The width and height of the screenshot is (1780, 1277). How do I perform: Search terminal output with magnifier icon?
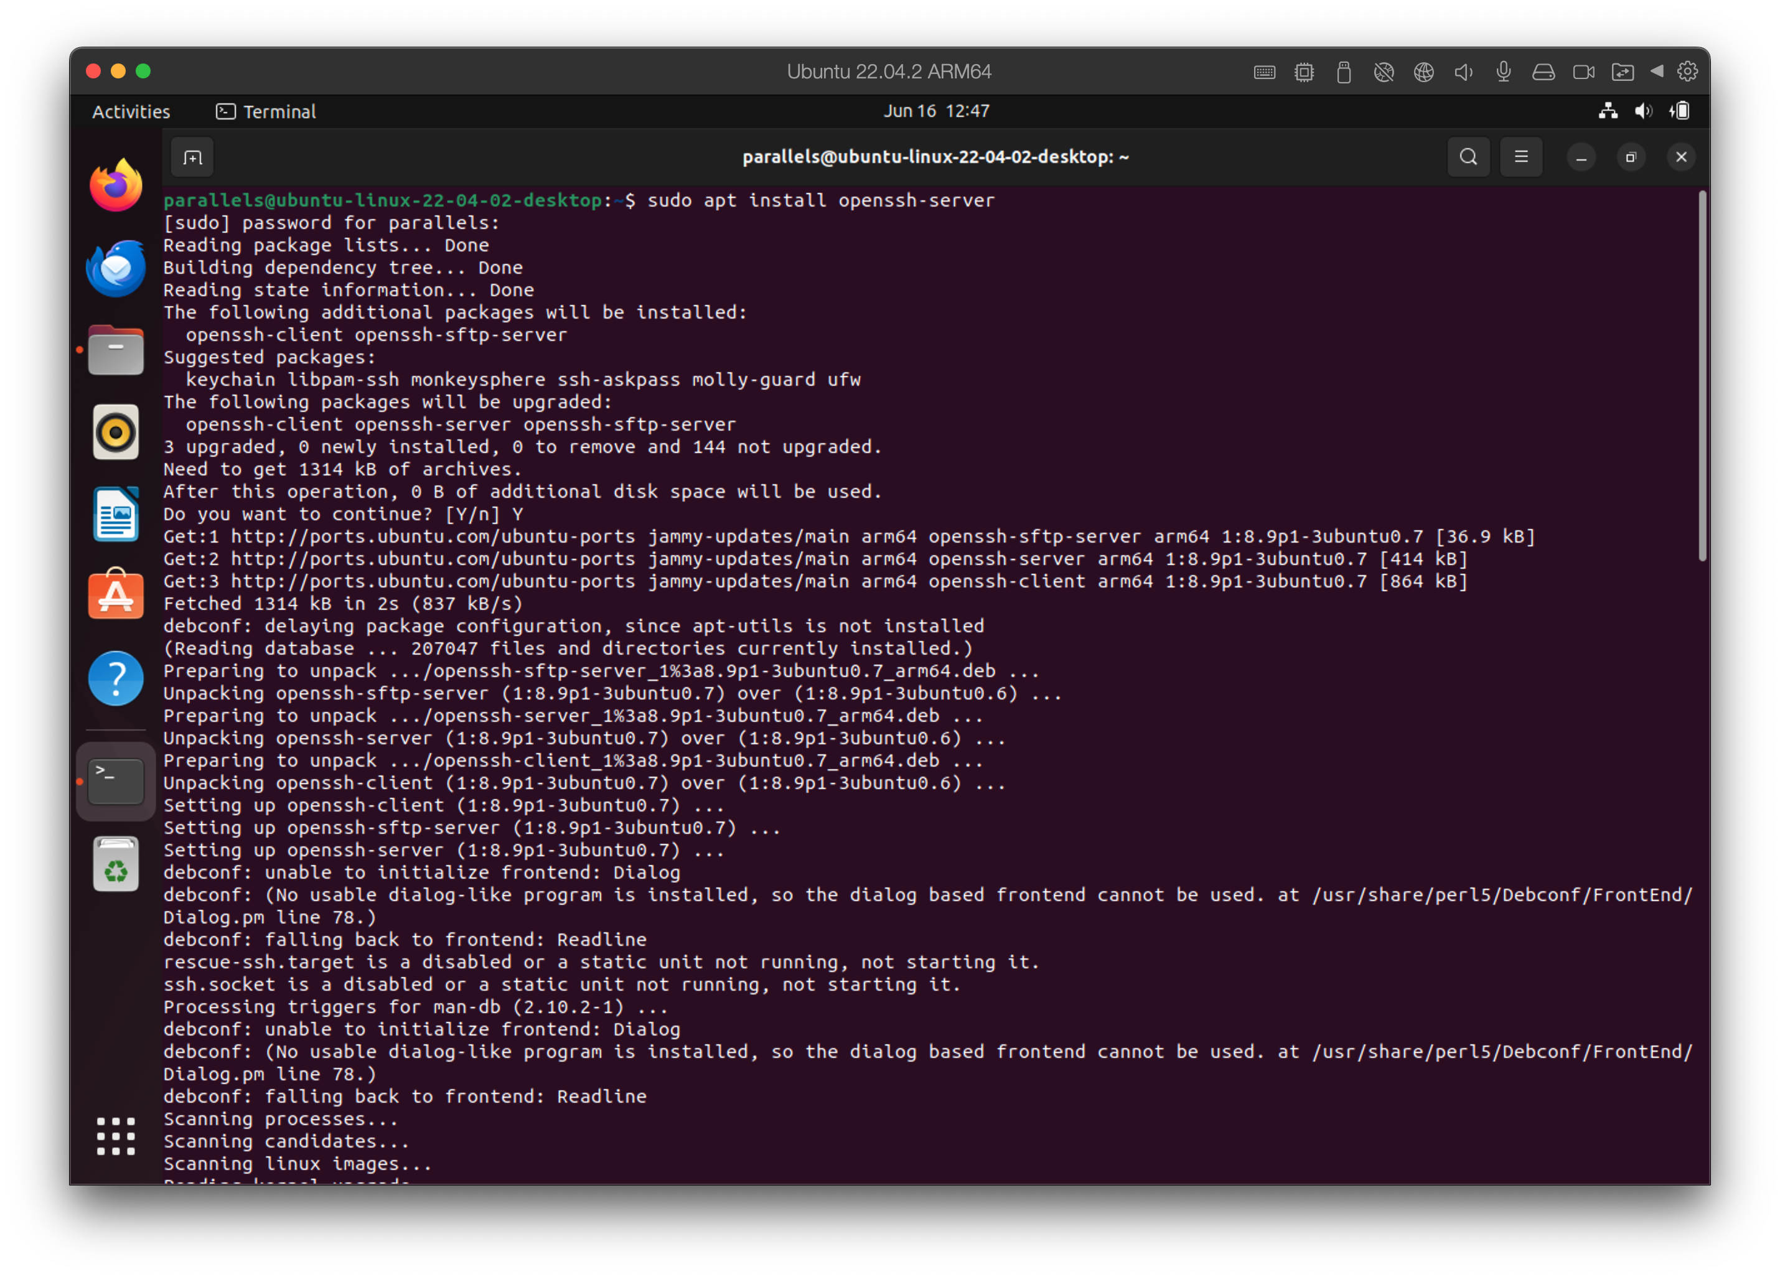[1468, 157]
